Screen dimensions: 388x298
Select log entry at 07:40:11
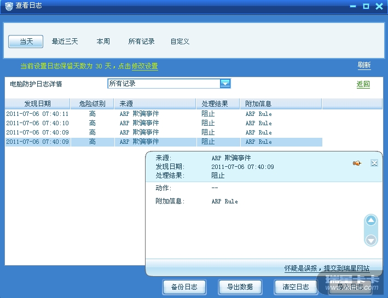(x=37, y=114)
